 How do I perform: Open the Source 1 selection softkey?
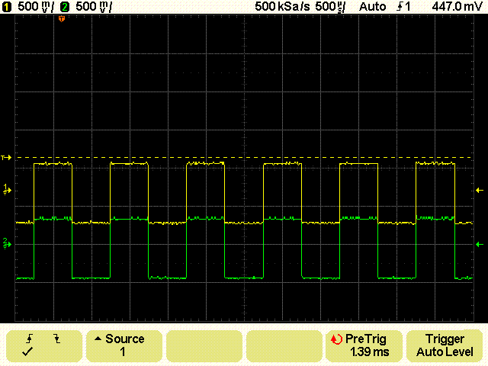pos(124,345)
